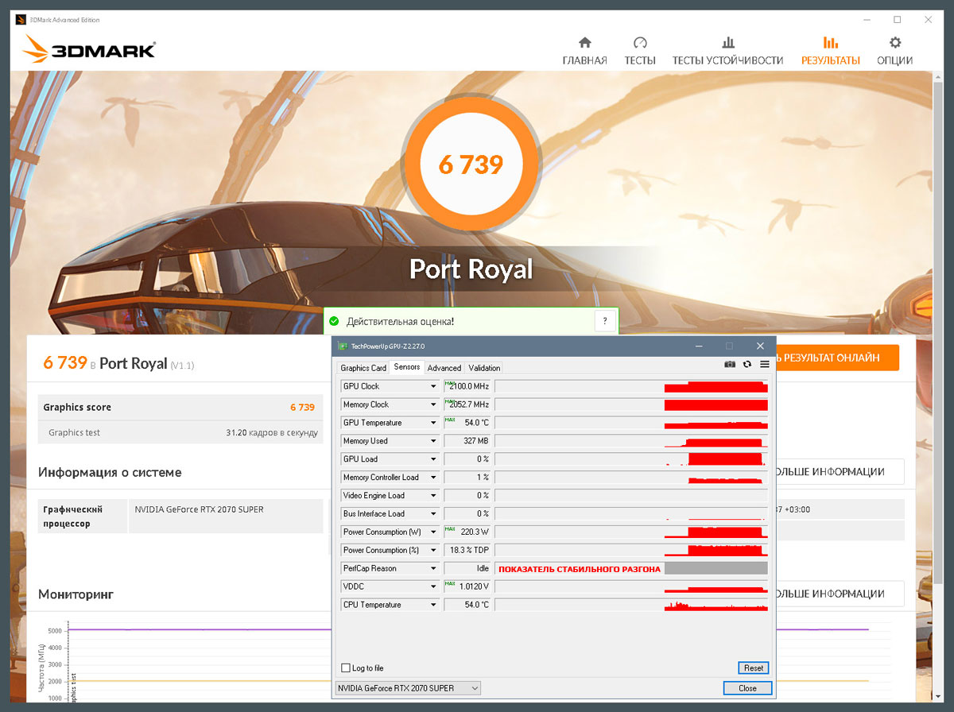Maximize the 3DMark window
The width and height of the screenshot is (954, 712).
897,19
